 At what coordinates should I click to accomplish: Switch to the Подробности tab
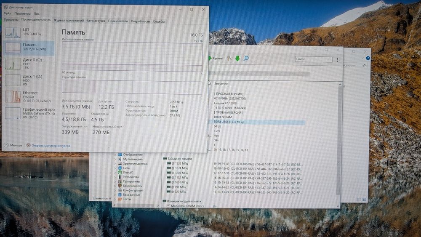pos(140,21)
